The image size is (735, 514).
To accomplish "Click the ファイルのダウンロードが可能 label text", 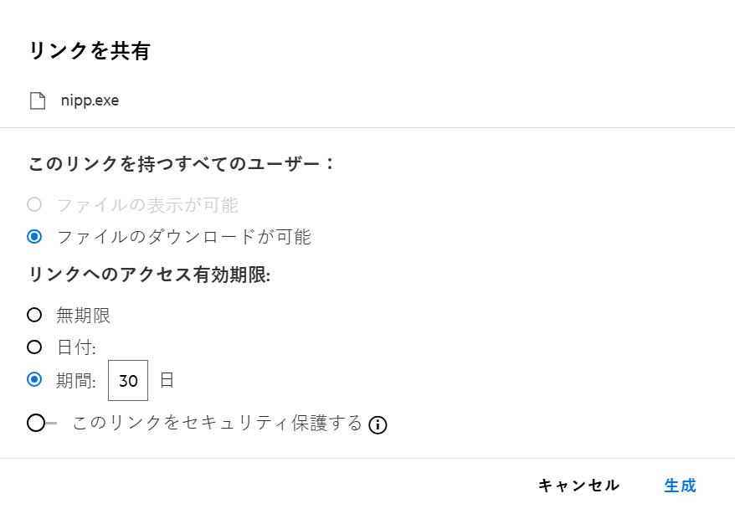I will click(x=183, y=237).
